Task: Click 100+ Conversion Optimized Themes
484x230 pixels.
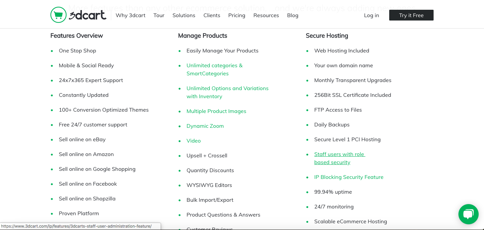Action: coord(104,110)
